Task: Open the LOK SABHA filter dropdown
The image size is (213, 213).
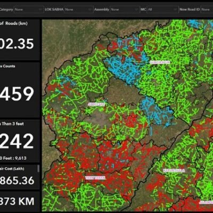Action: [x=79, y=10]
